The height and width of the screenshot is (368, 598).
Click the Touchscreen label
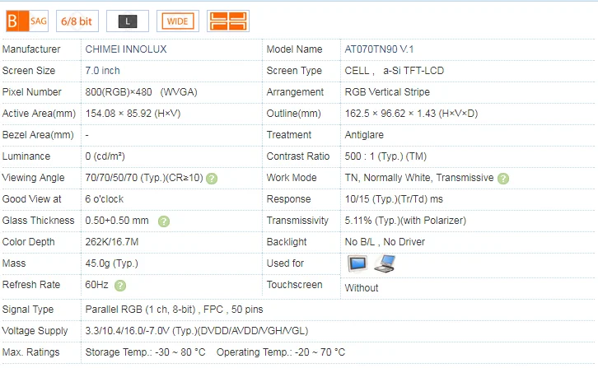click(x=294, y=285)
